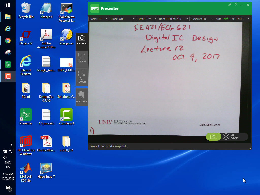Viewport: 260px width, 195px height.
Task: Open the Notepad desktop shortcut
Action: coord(46,10)
